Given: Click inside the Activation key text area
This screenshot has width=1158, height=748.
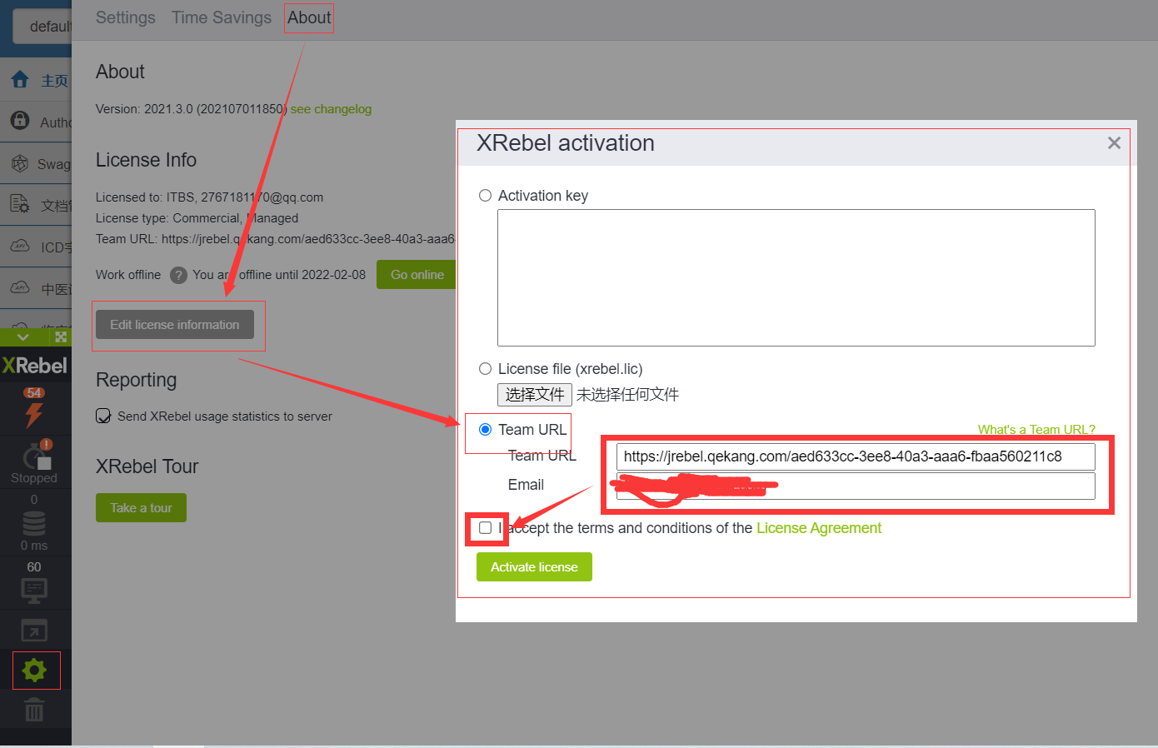Looking at the screenshot, I should coord(796,277).
